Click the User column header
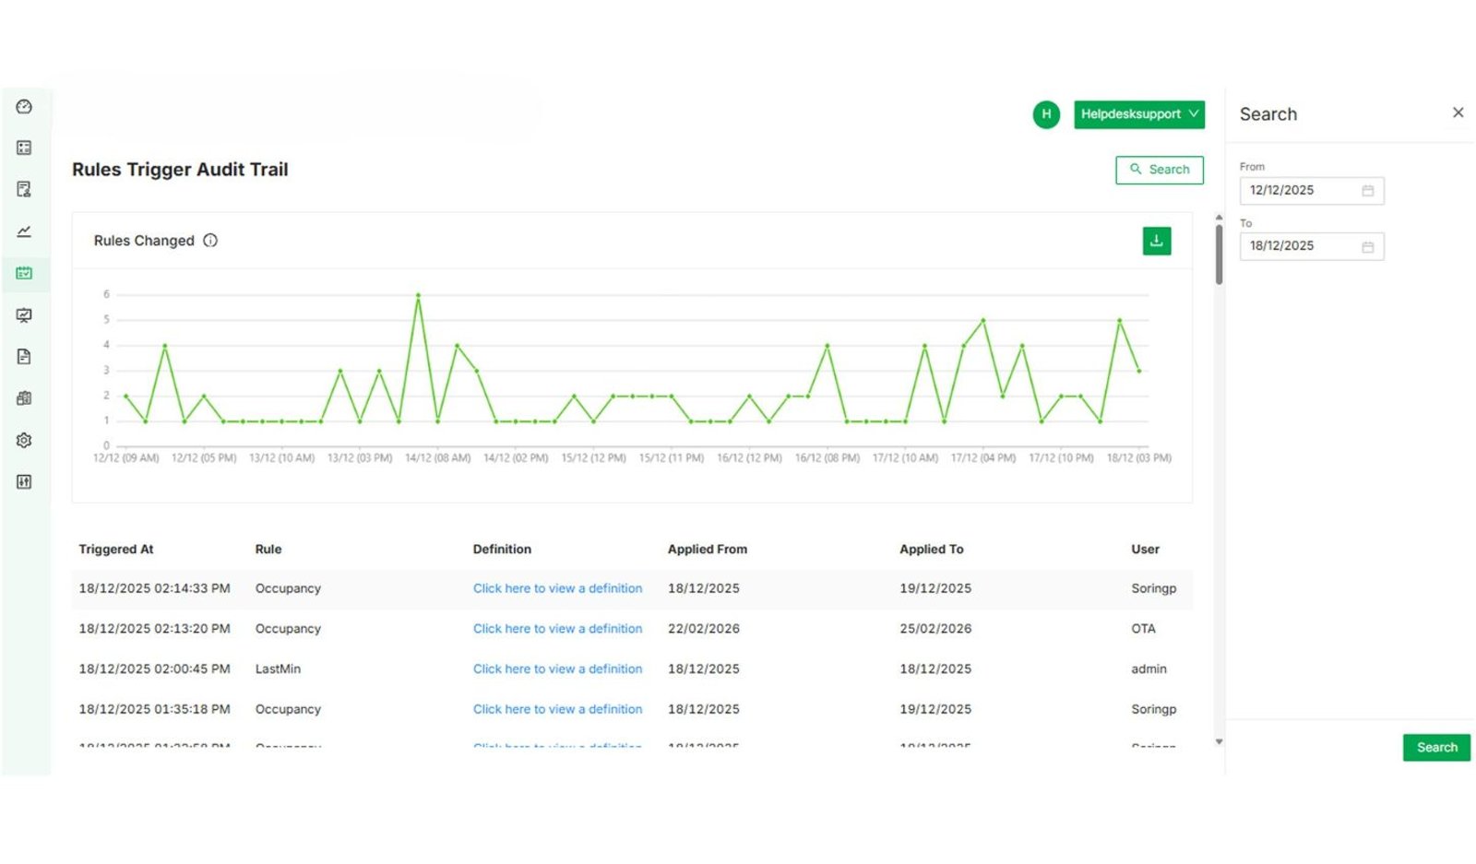The height and width of the screenshot is (864, 1476). click(1145, 550)
